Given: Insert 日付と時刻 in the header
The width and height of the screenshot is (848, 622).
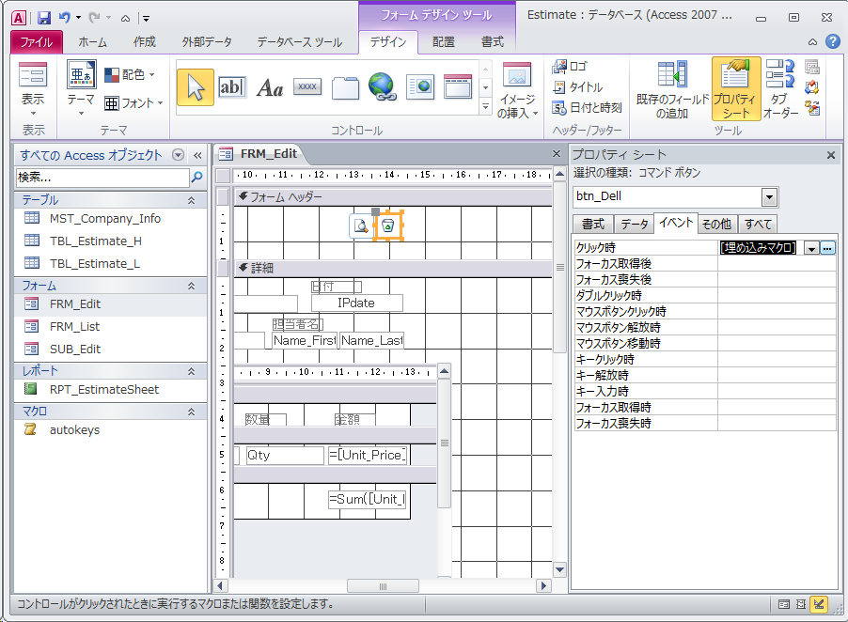Looking at the screenshot, I should coord(587,107).
